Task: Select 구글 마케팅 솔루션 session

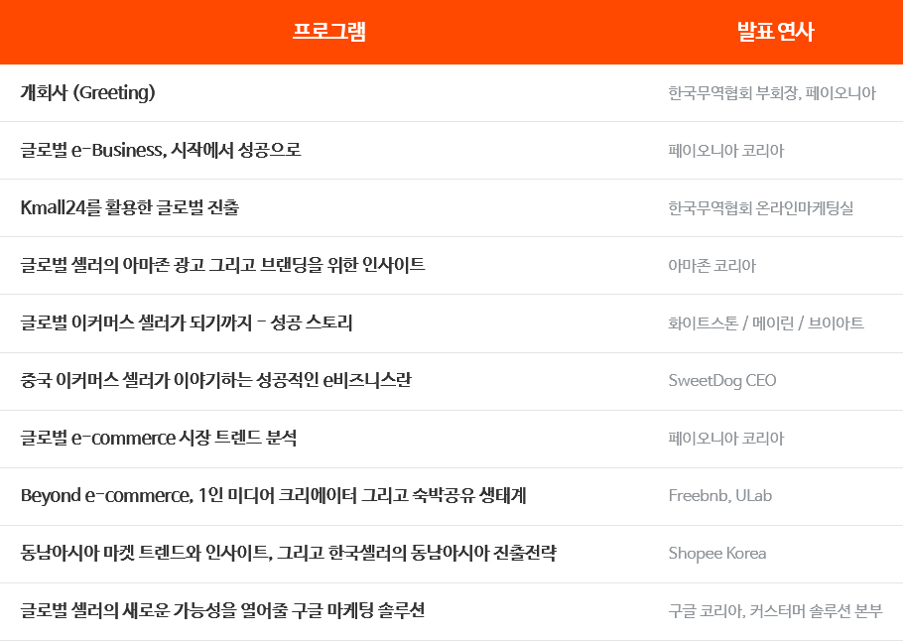Action: coord(222,610)
